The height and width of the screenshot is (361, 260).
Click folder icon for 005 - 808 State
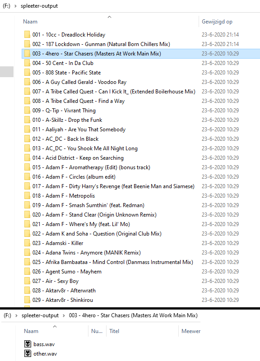pos(27,73)
